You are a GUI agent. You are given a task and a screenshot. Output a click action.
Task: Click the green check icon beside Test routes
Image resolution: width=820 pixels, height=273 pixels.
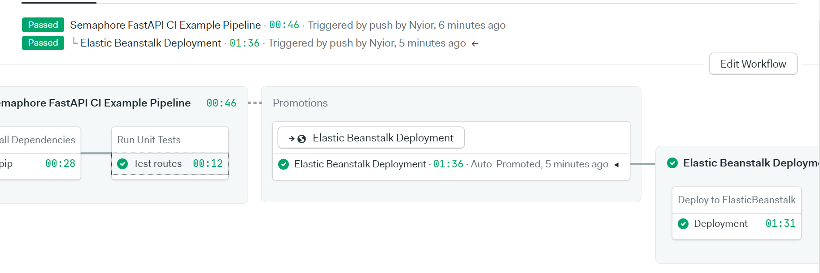[x=122, y=164]
